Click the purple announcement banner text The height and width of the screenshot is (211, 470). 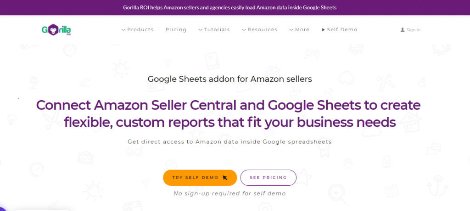(230, 7)
